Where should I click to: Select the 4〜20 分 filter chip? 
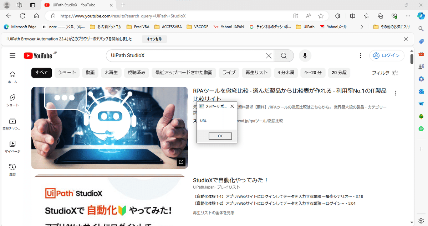click(313, 73)
